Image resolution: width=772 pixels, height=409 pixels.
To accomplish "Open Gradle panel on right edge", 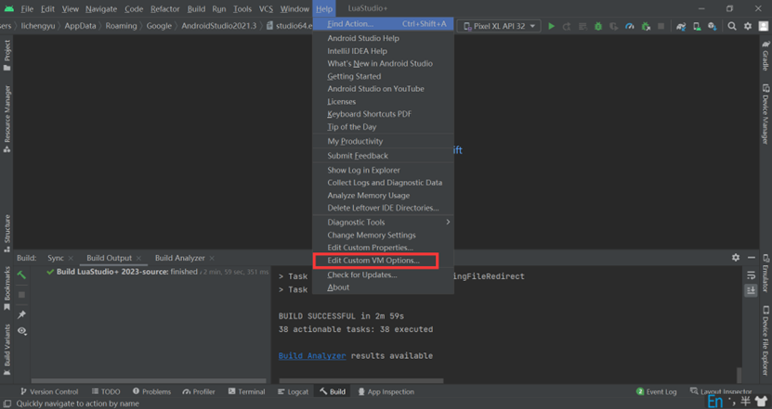I will [765, 56].
